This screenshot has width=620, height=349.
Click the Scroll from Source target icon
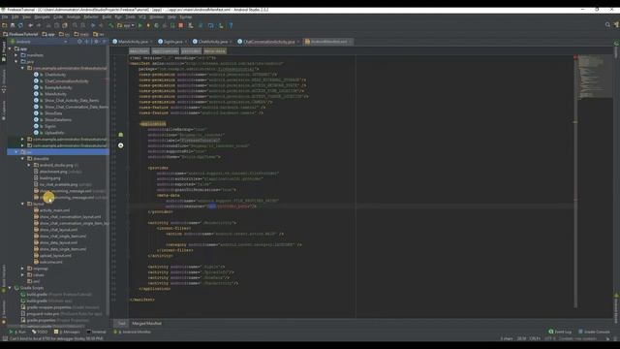79,41
